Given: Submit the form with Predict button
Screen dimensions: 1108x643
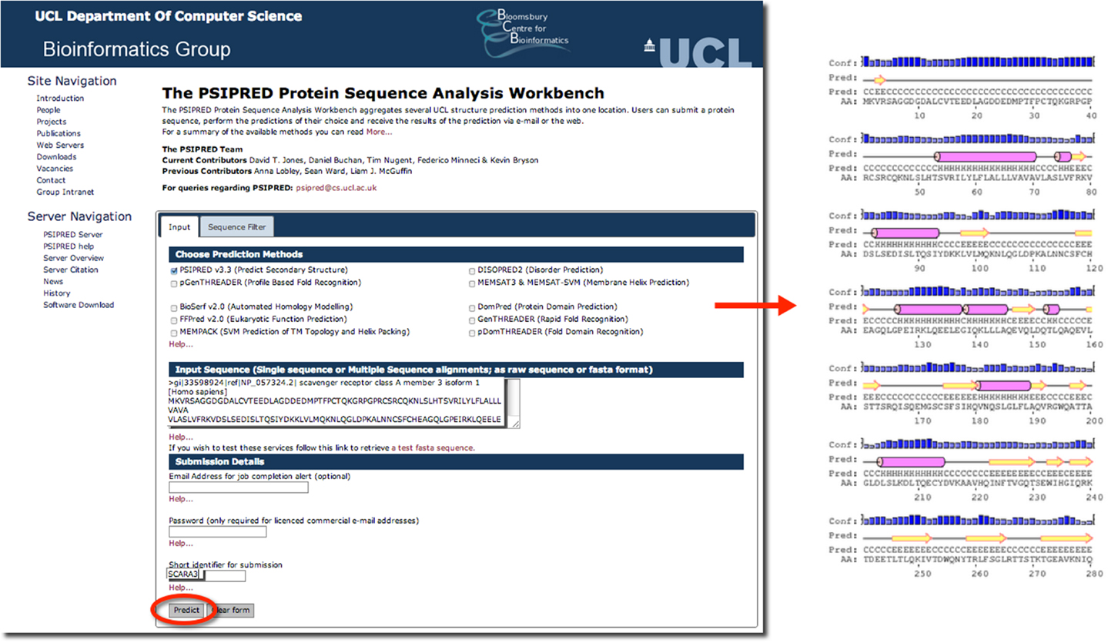Looking at the screenshot, I should pos(186,611).
